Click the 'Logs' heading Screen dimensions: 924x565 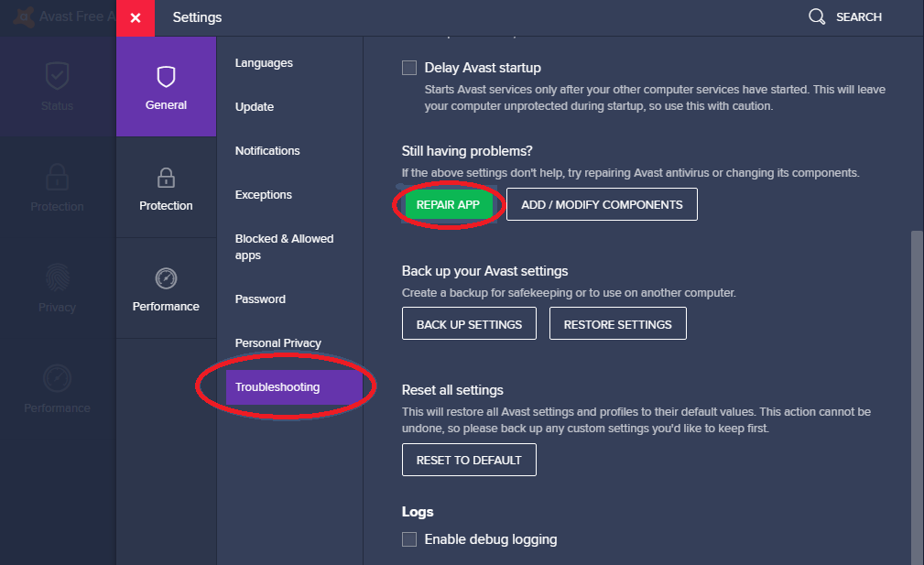pyautogui.click(x=418, y=512)
